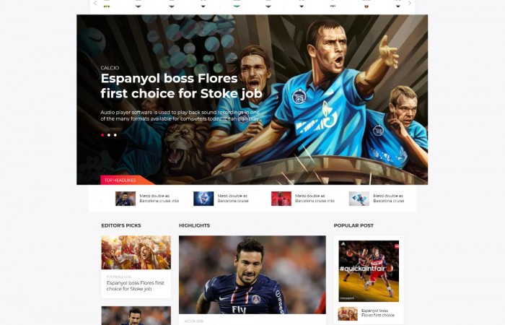Open the third 'Barcelona cruise into' headline text
505x325 pixels.
[315, 199]
